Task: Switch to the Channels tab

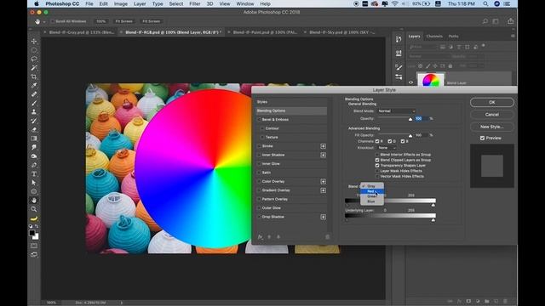Action: pos(434,36)
